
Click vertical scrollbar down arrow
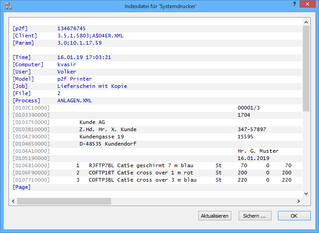[x=306, y=193]
